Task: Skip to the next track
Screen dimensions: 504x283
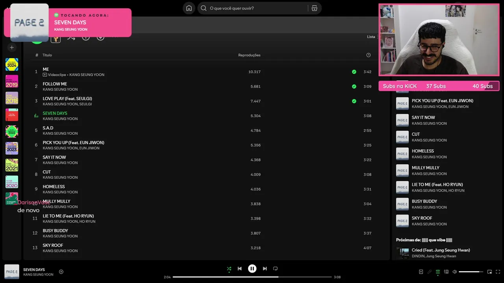Action: click(265, 269)
